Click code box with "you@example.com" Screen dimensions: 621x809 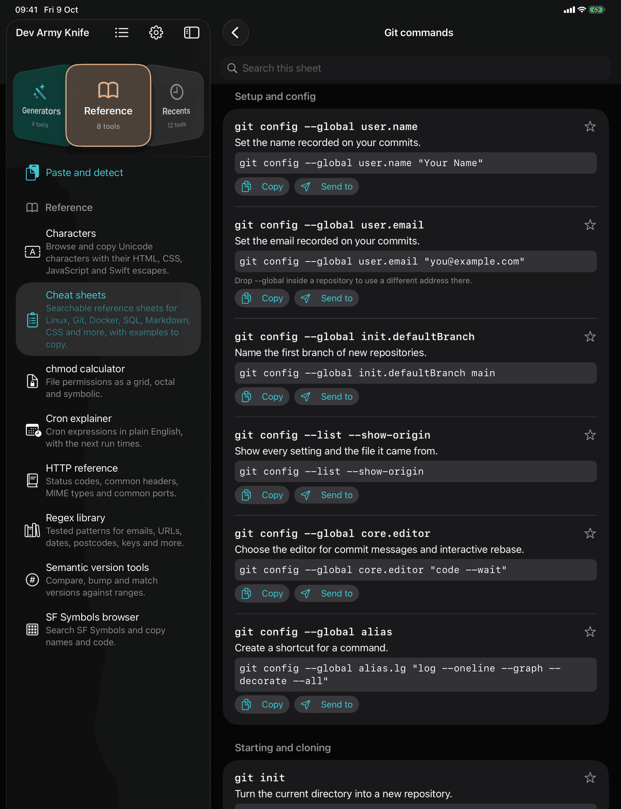point(416,261)
